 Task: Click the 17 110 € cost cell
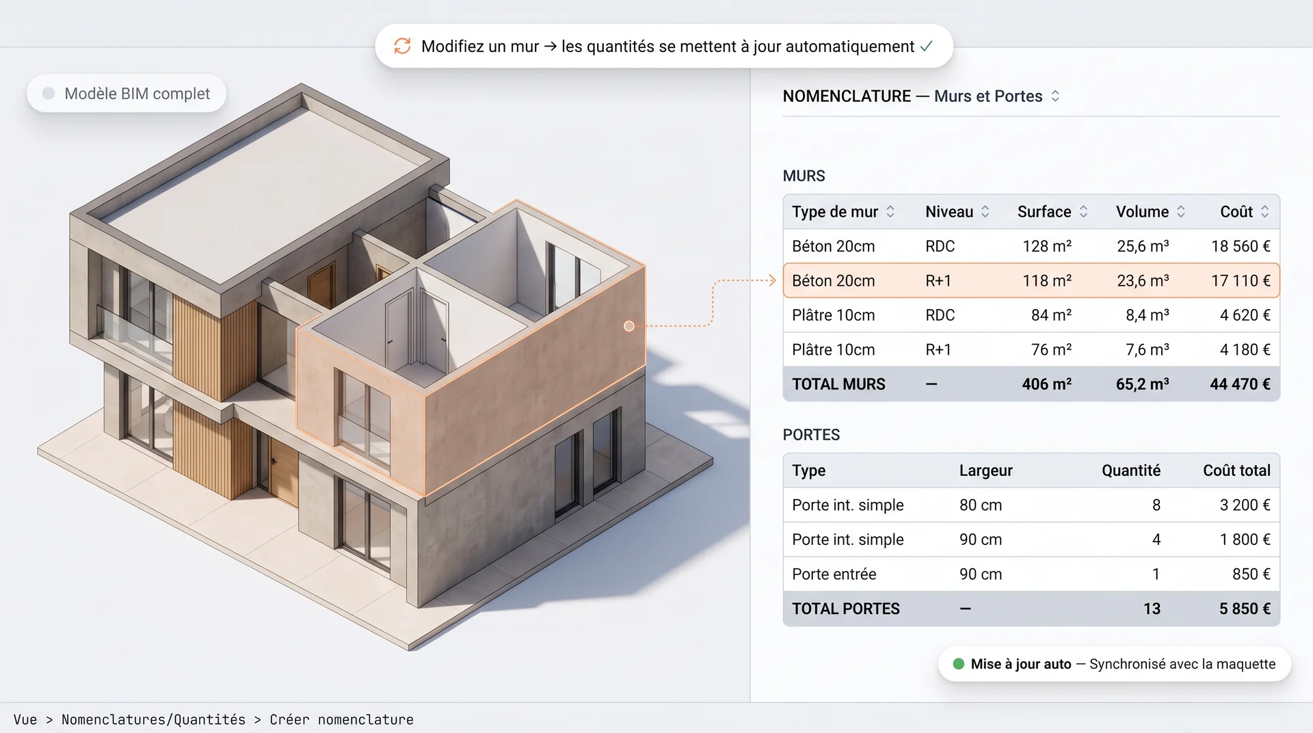[x=1241, y=280]
